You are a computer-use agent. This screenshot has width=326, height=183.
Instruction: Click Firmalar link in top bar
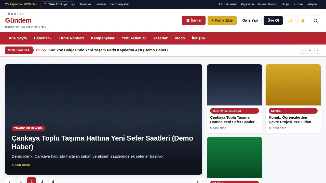(100, 4)
